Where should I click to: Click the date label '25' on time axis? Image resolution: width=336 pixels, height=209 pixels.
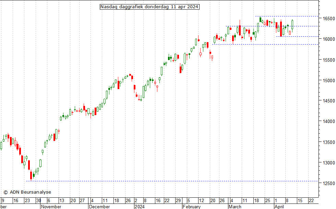[x=268, y=201]
